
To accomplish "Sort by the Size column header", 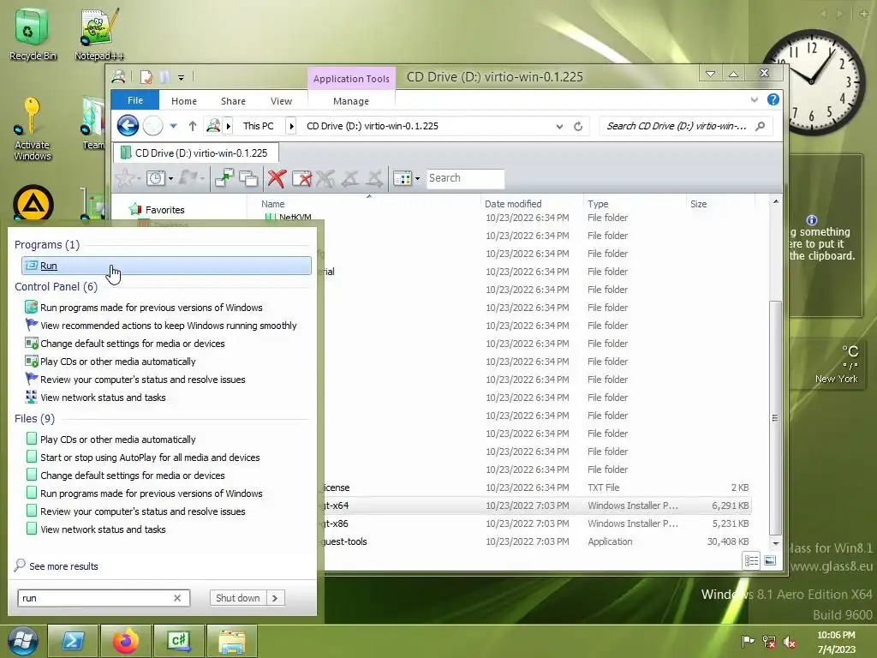I will 699,204.
